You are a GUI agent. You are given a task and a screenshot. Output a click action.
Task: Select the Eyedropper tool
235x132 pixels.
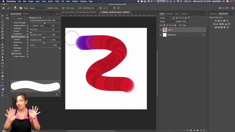[3, 35]
